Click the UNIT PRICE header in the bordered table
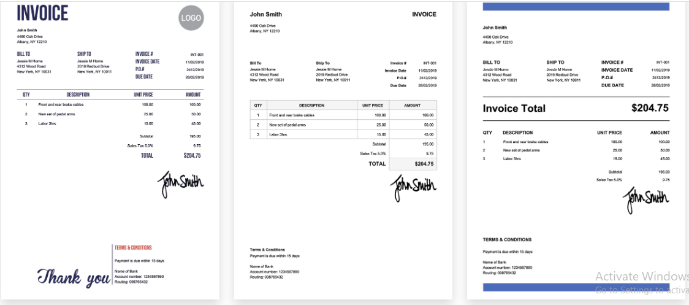 coord(373,105)
